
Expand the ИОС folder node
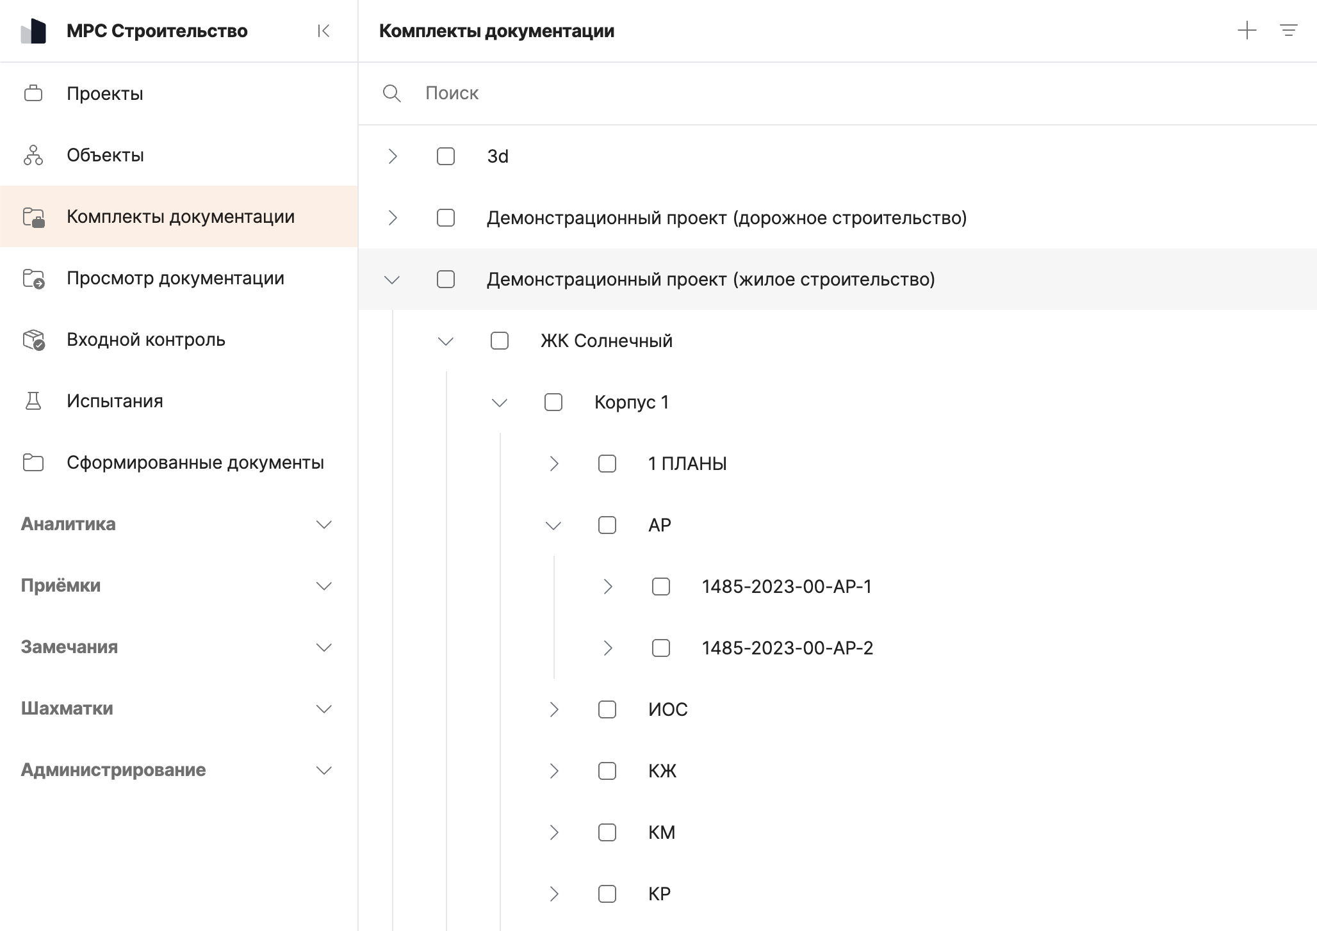(554, 709)
